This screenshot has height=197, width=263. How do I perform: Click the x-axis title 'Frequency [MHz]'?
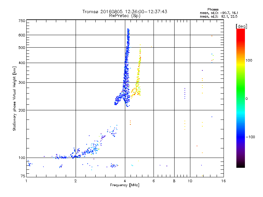pyautogui.click(x=125, y=185)
